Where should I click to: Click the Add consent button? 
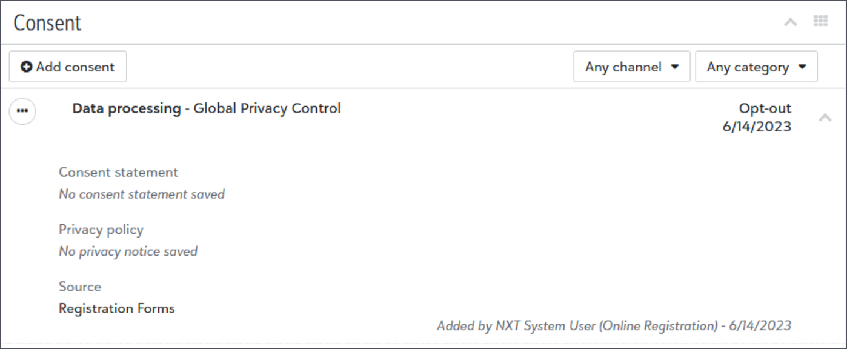click(x=68, y=67)
